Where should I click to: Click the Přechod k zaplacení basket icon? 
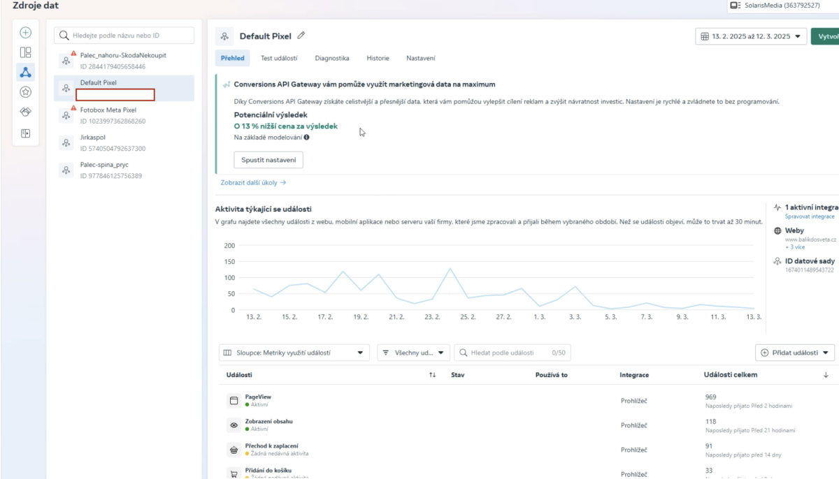pyautogui.click(x=234, y=450)
